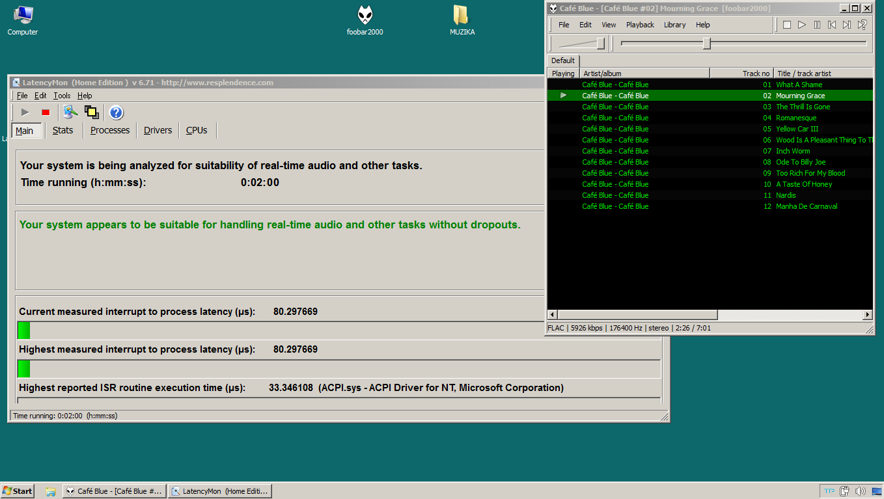Open foobar2000 File menu

tap(564, 25)
